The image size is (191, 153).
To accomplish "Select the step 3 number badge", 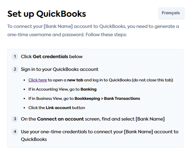I will click(x=15, y=119).
